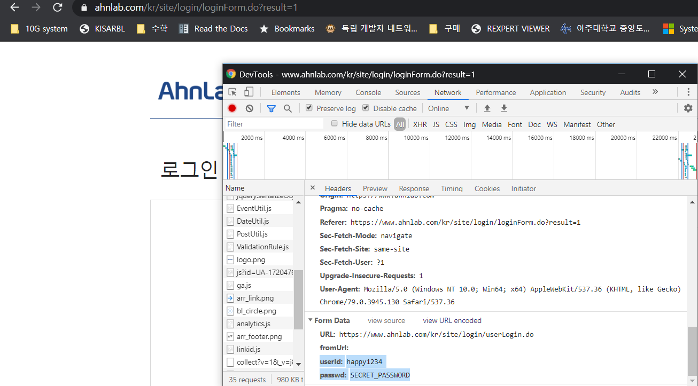Toggle Preserve log checkbox
This screenshot has height=386, width=698.
tap(309, 108)
